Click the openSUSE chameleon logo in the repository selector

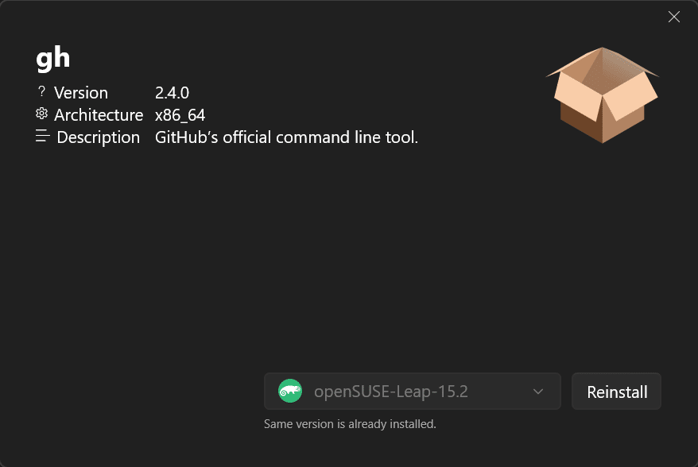coord(290,391)
